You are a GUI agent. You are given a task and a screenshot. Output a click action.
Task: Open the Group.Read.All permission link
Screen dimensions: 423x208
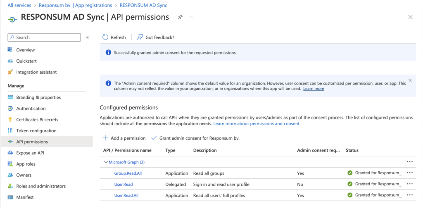(x=128, y=173)
